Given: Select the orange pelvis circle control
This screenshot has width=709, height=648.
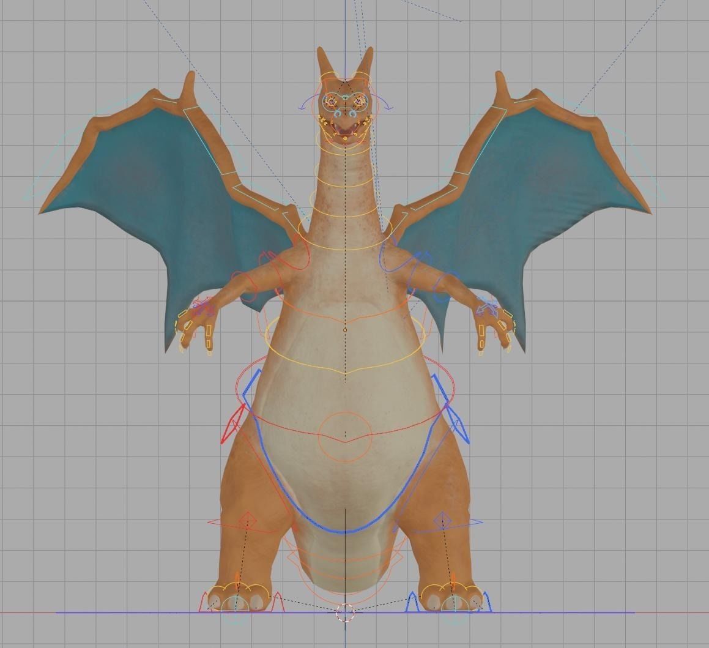Looking at the screenshot, I should pyautogui.click(x=345, y=437).
